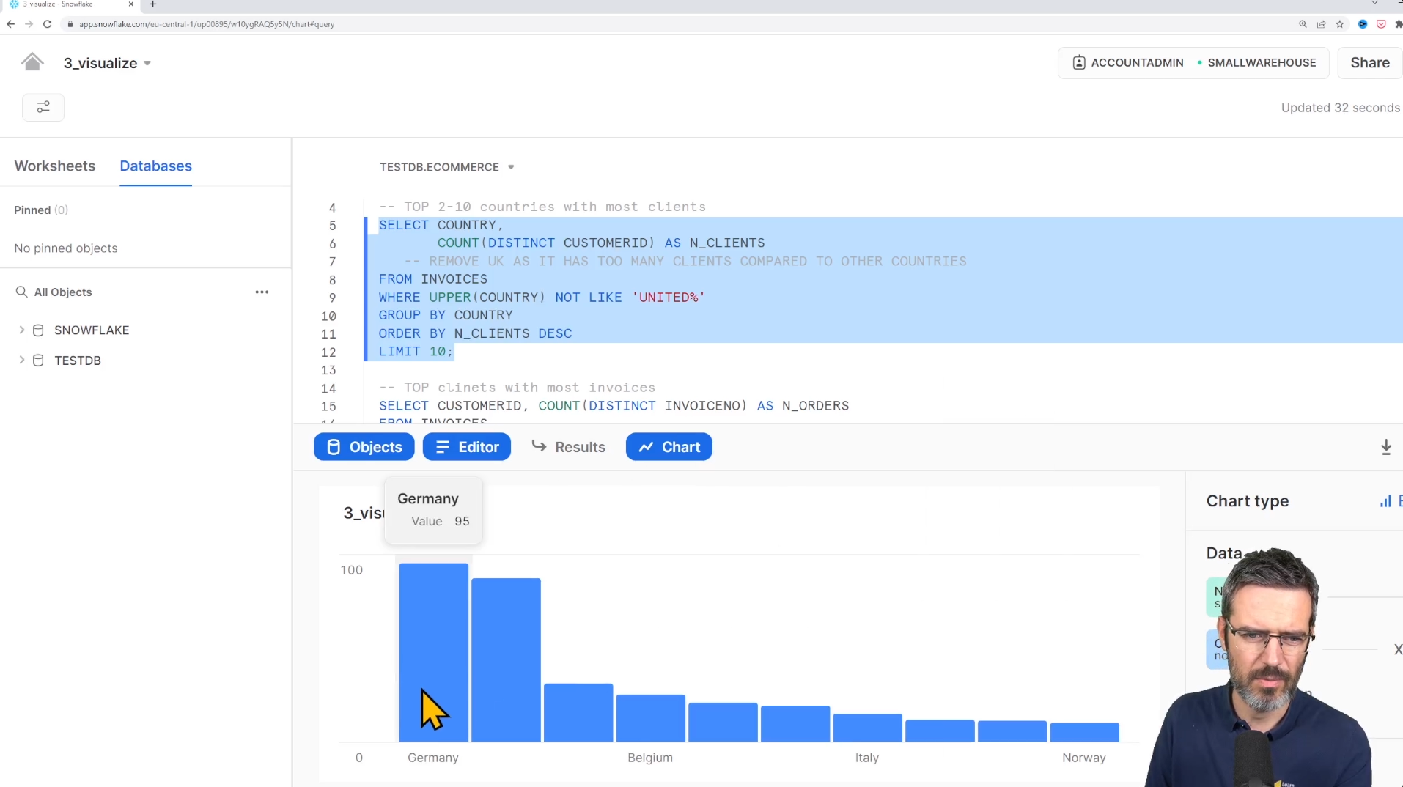Expand the SNOWFLAKE database

(x=21, y=330)
